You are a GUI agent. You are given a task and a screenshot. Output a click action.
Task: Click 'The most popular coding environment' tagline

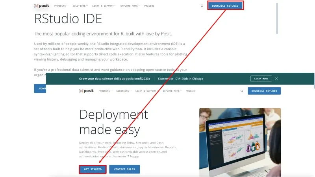(x=103, y=34)
